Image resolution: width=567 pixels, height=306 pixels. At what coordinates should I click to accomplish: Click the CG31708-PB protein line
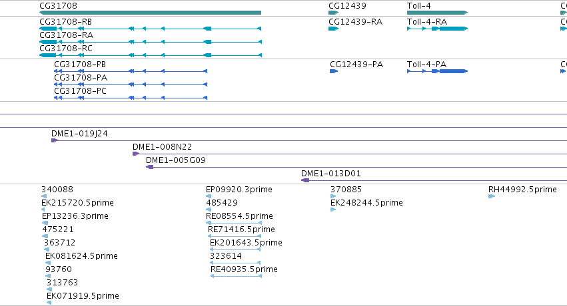coord(131,71)
